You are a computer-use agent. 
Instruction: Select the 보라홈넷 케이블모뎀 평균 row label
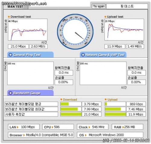point(31,104)
